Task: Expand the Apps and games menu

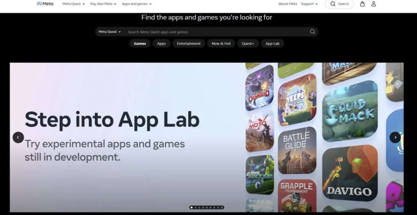Action: [137, 4]
